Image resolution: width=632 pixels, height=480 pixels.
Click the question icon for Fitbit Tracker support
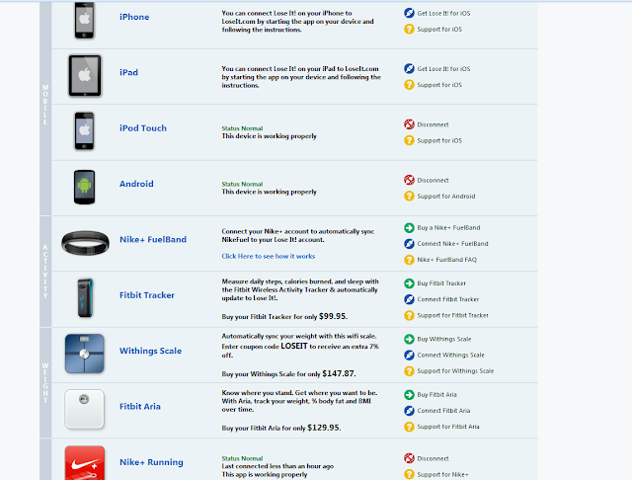click(409, 315)
